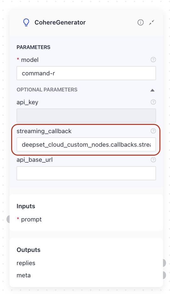Click the prompt input label
This screenshot has width=170, height=294.
31,220
